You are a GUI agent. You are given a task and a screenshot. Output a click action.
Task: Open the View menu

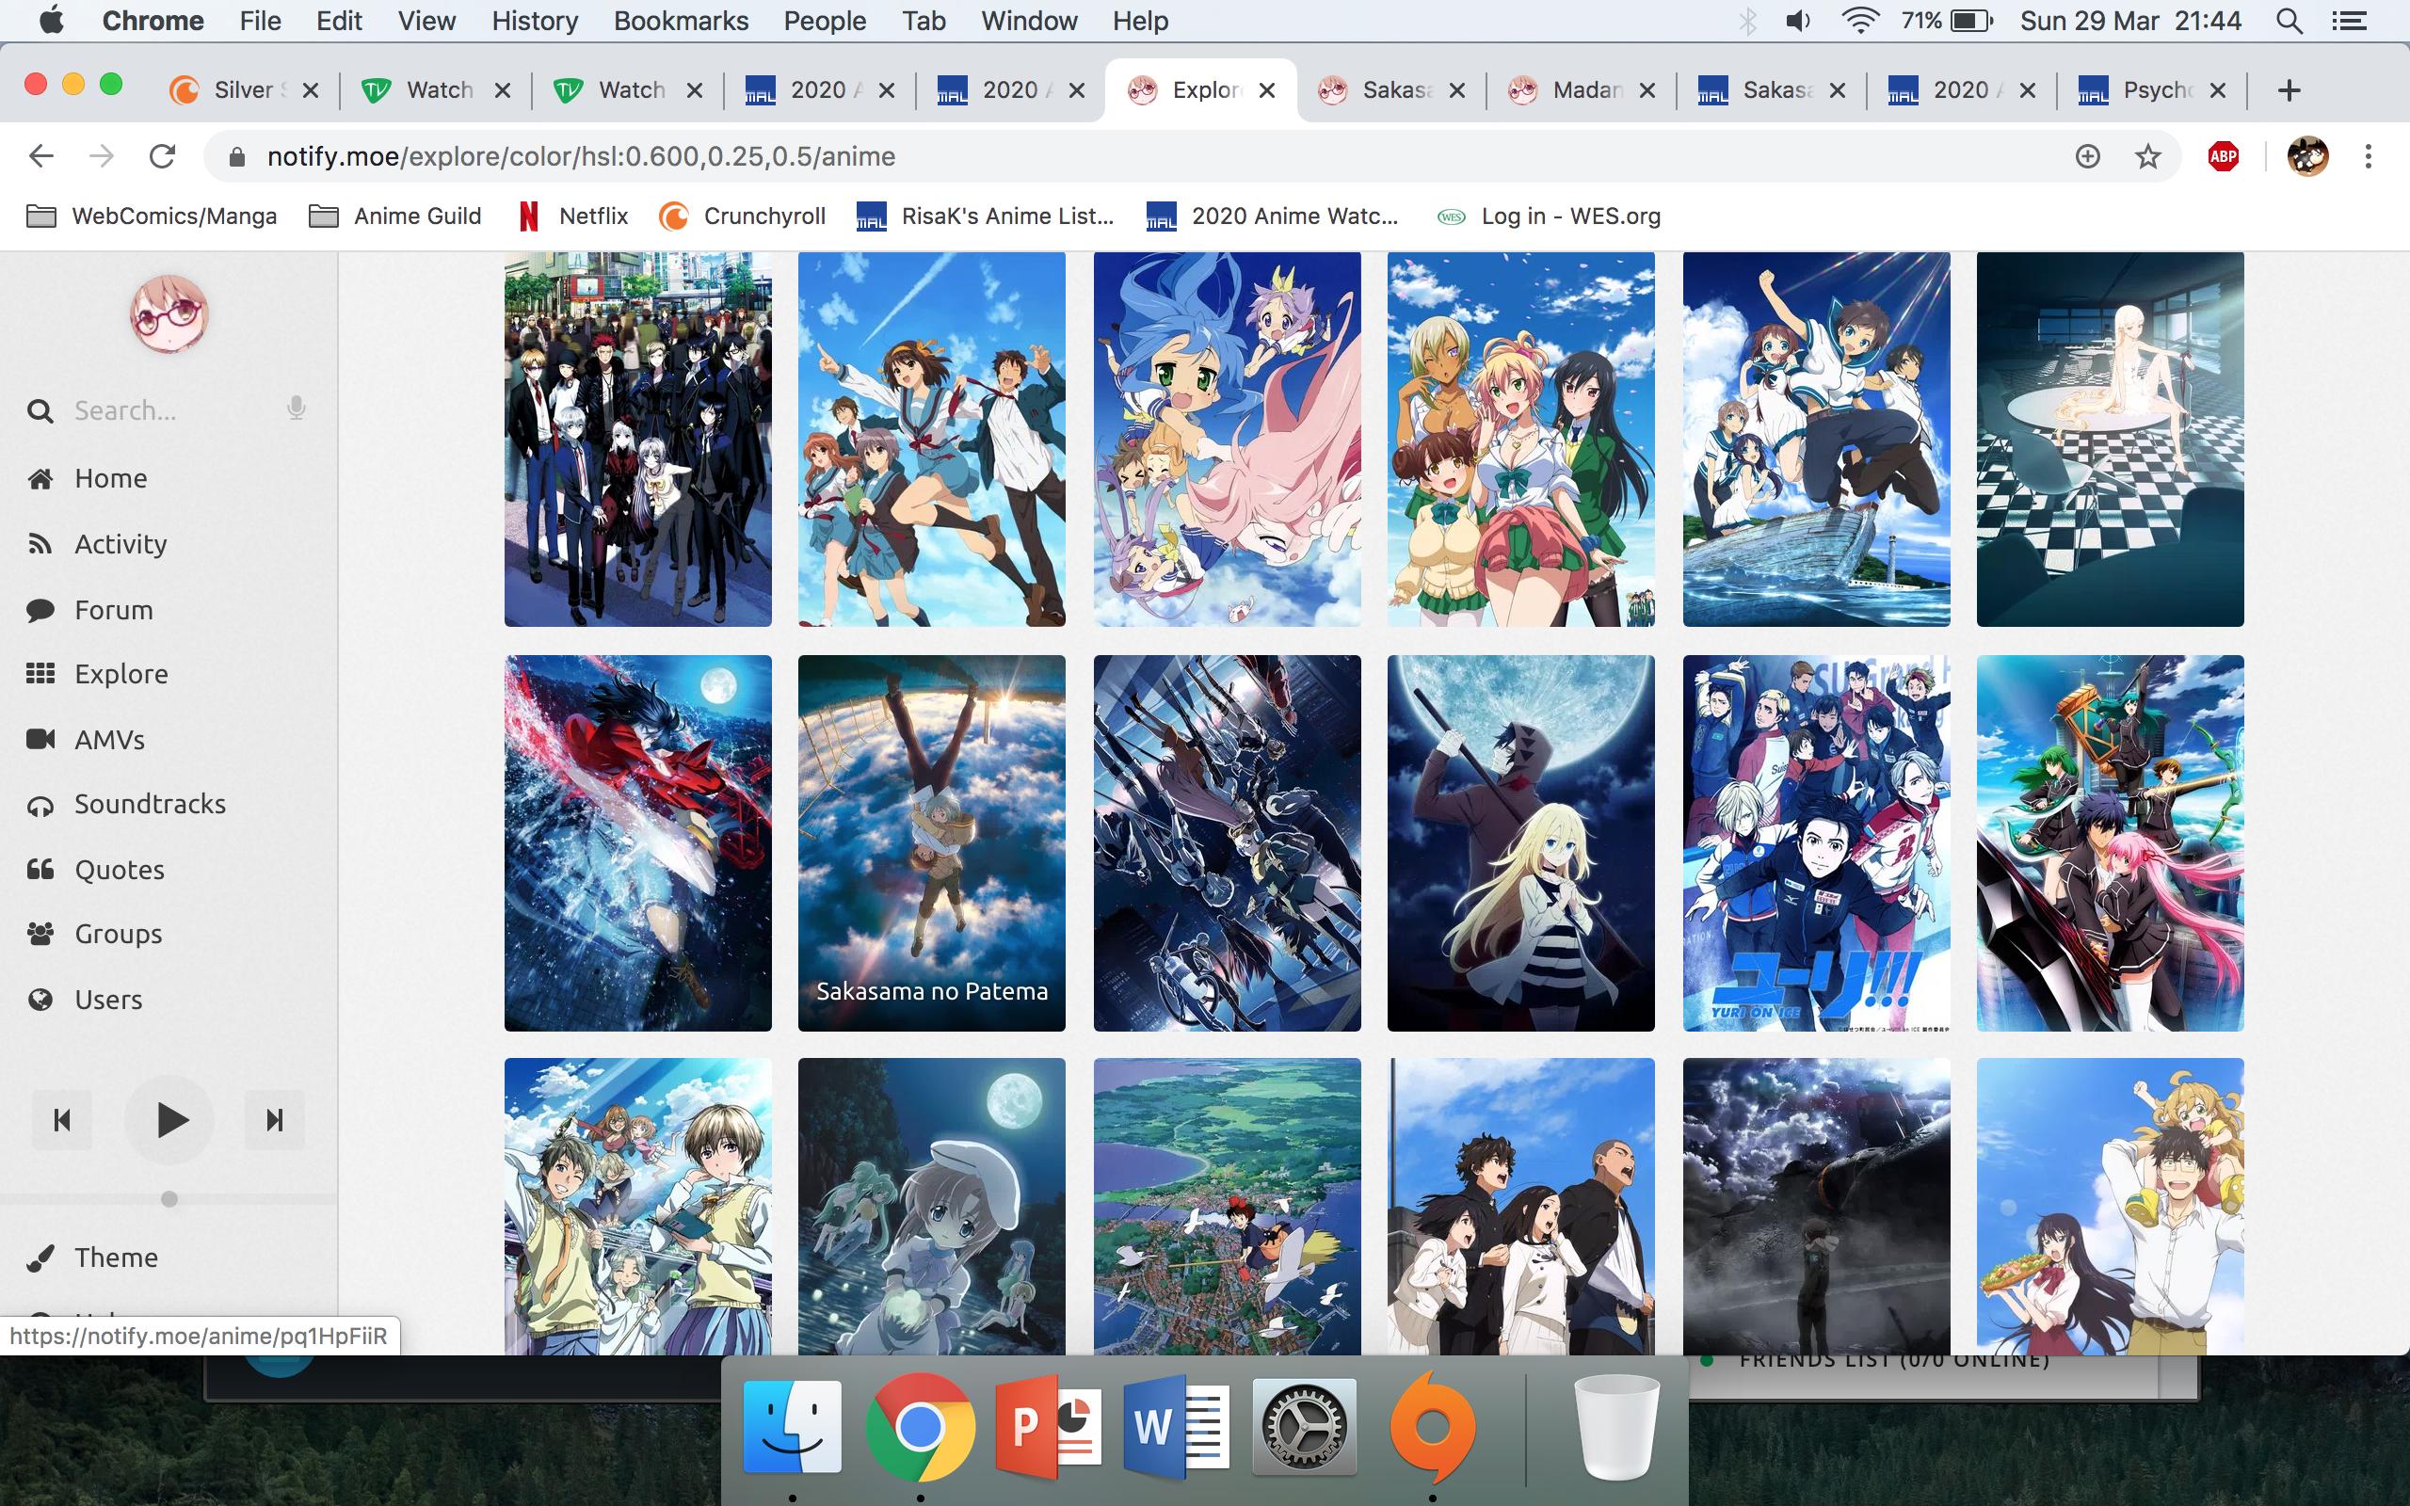(x=426, y=21)
